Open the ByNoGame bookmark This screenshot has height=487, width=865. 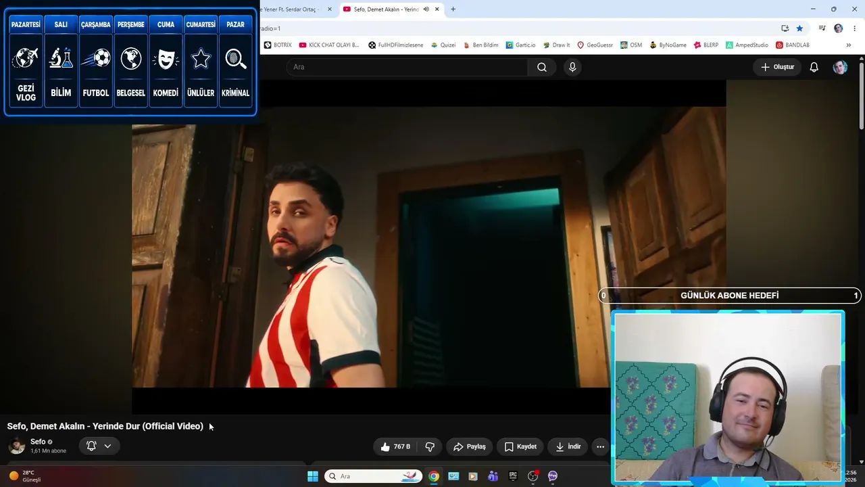(668, 45)
